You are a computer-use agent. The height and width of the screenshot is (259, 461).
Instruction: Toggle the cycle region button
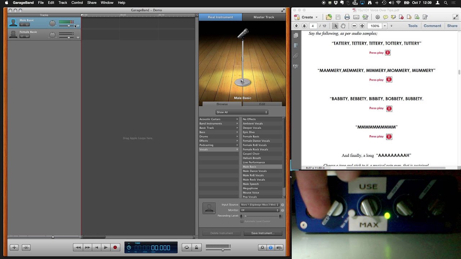click(187, 247)
